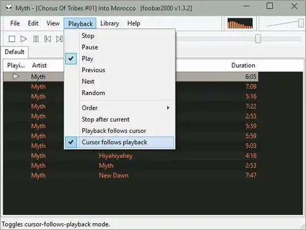306x230 pixels.
Task: Sort by the Artist column header
Action: pyautogui.click(x=39, y=65)
